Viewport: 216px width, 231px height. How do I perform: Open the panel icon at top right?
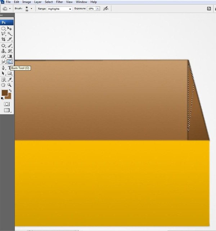pos(209,9)
